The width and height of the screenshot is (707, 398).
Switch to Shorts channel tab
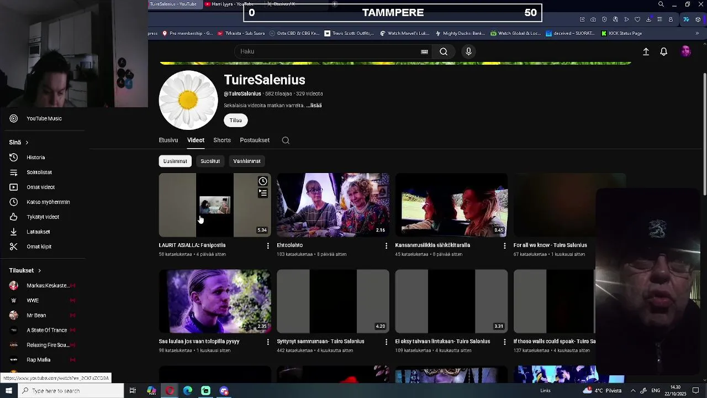point(222,140)
